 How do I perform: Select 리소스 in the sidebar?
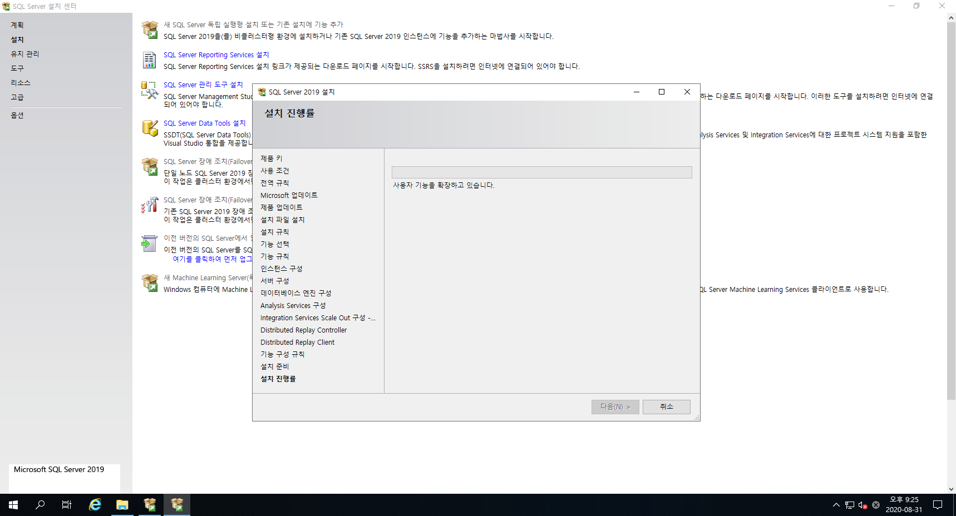click(21, 83)
